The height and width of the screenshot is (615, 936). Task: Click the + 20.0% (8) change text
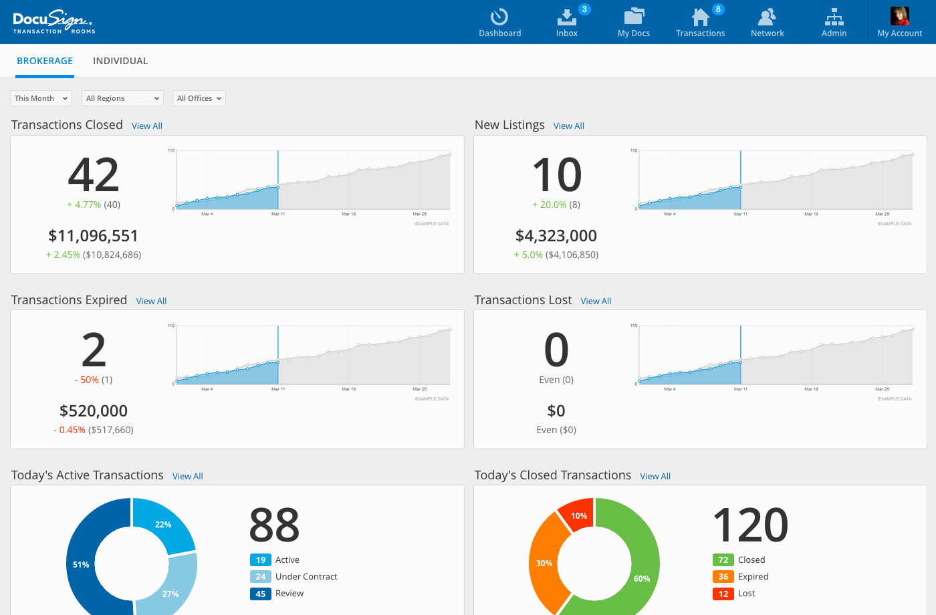(x=556, y=205)
